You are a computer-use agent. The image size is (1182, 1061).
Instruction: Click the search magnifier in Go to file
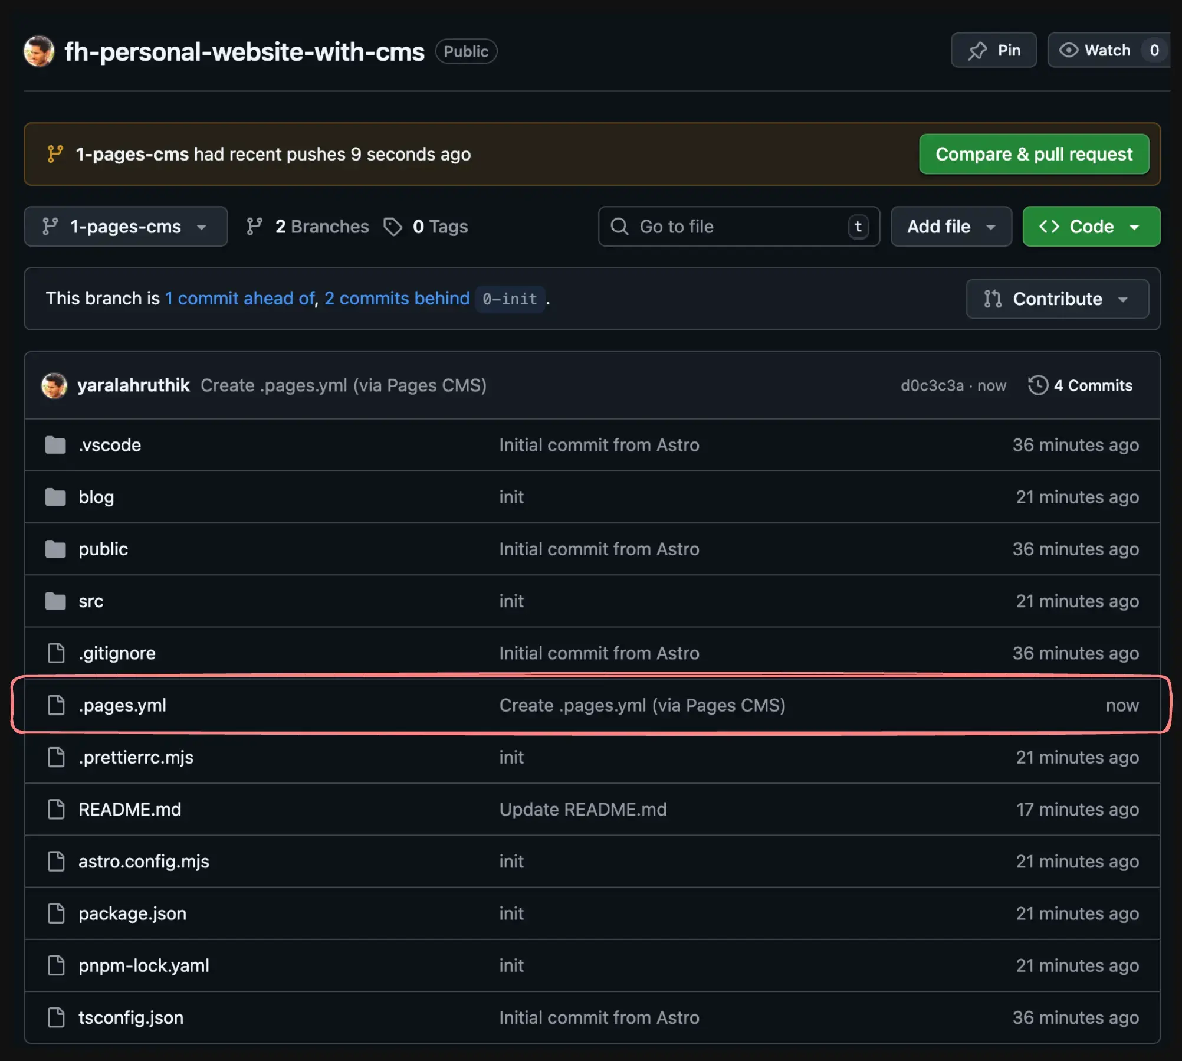point(619,227)
